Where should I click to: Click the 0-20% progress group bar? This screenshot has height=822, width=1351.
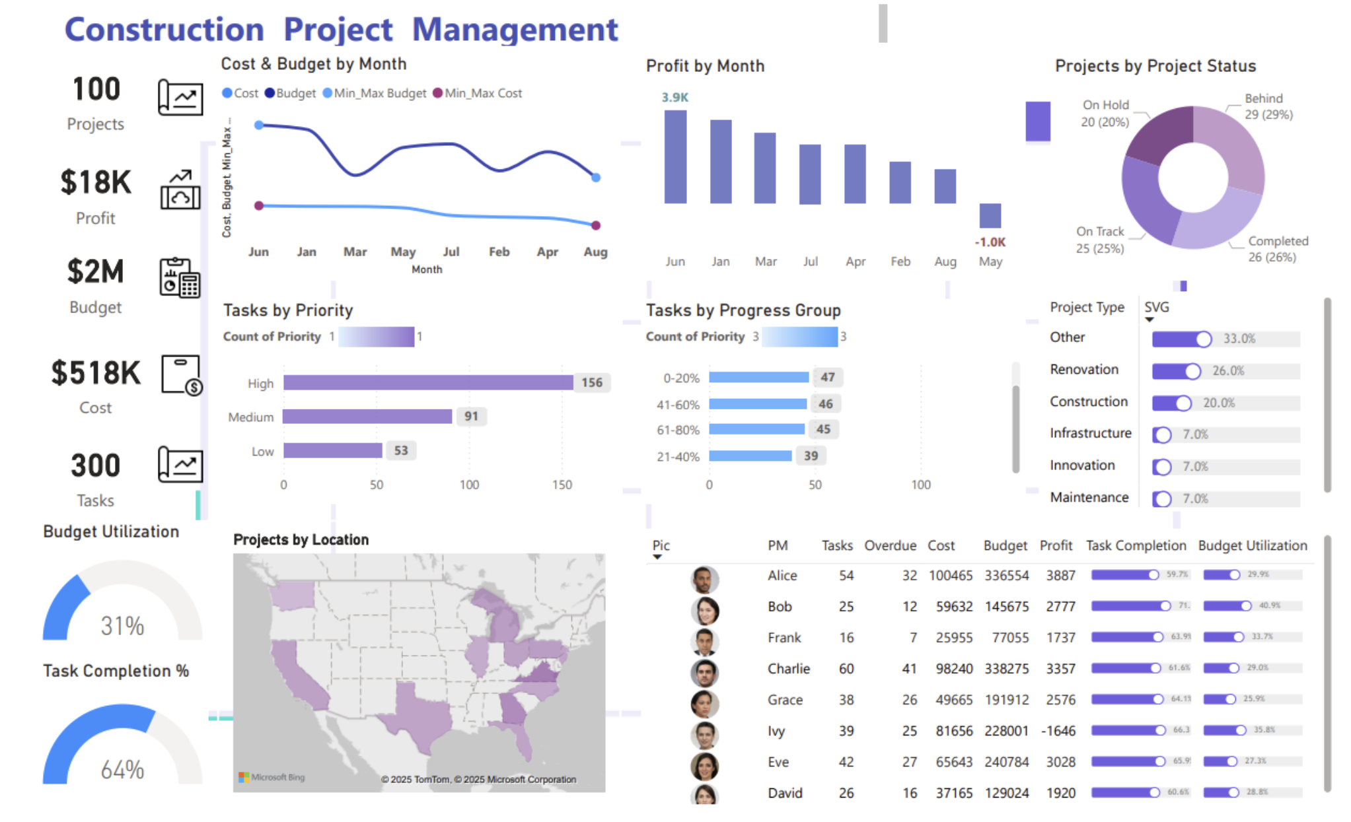758,377
